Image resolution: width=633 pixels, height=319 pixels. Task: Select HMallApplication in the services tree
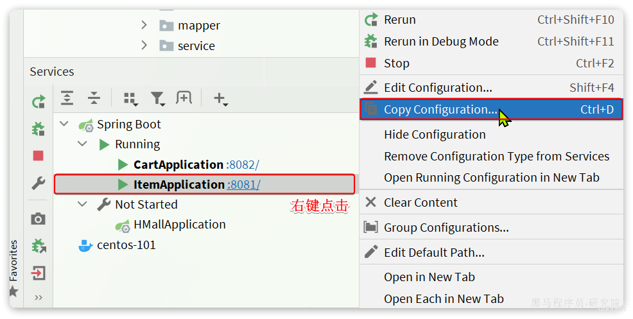tap(180, 225)
